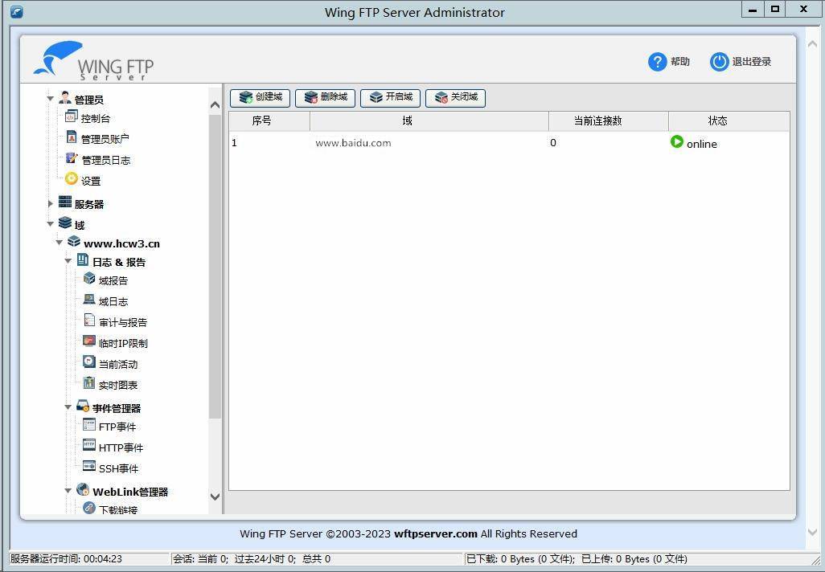Click the 关闭域 (Stop Domain) toolbar button
Screen dimensions: 825x572
[455, 97]
